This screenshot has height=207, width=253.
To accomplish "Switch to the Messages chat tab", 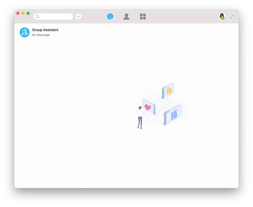I will (x=110, y=17).
